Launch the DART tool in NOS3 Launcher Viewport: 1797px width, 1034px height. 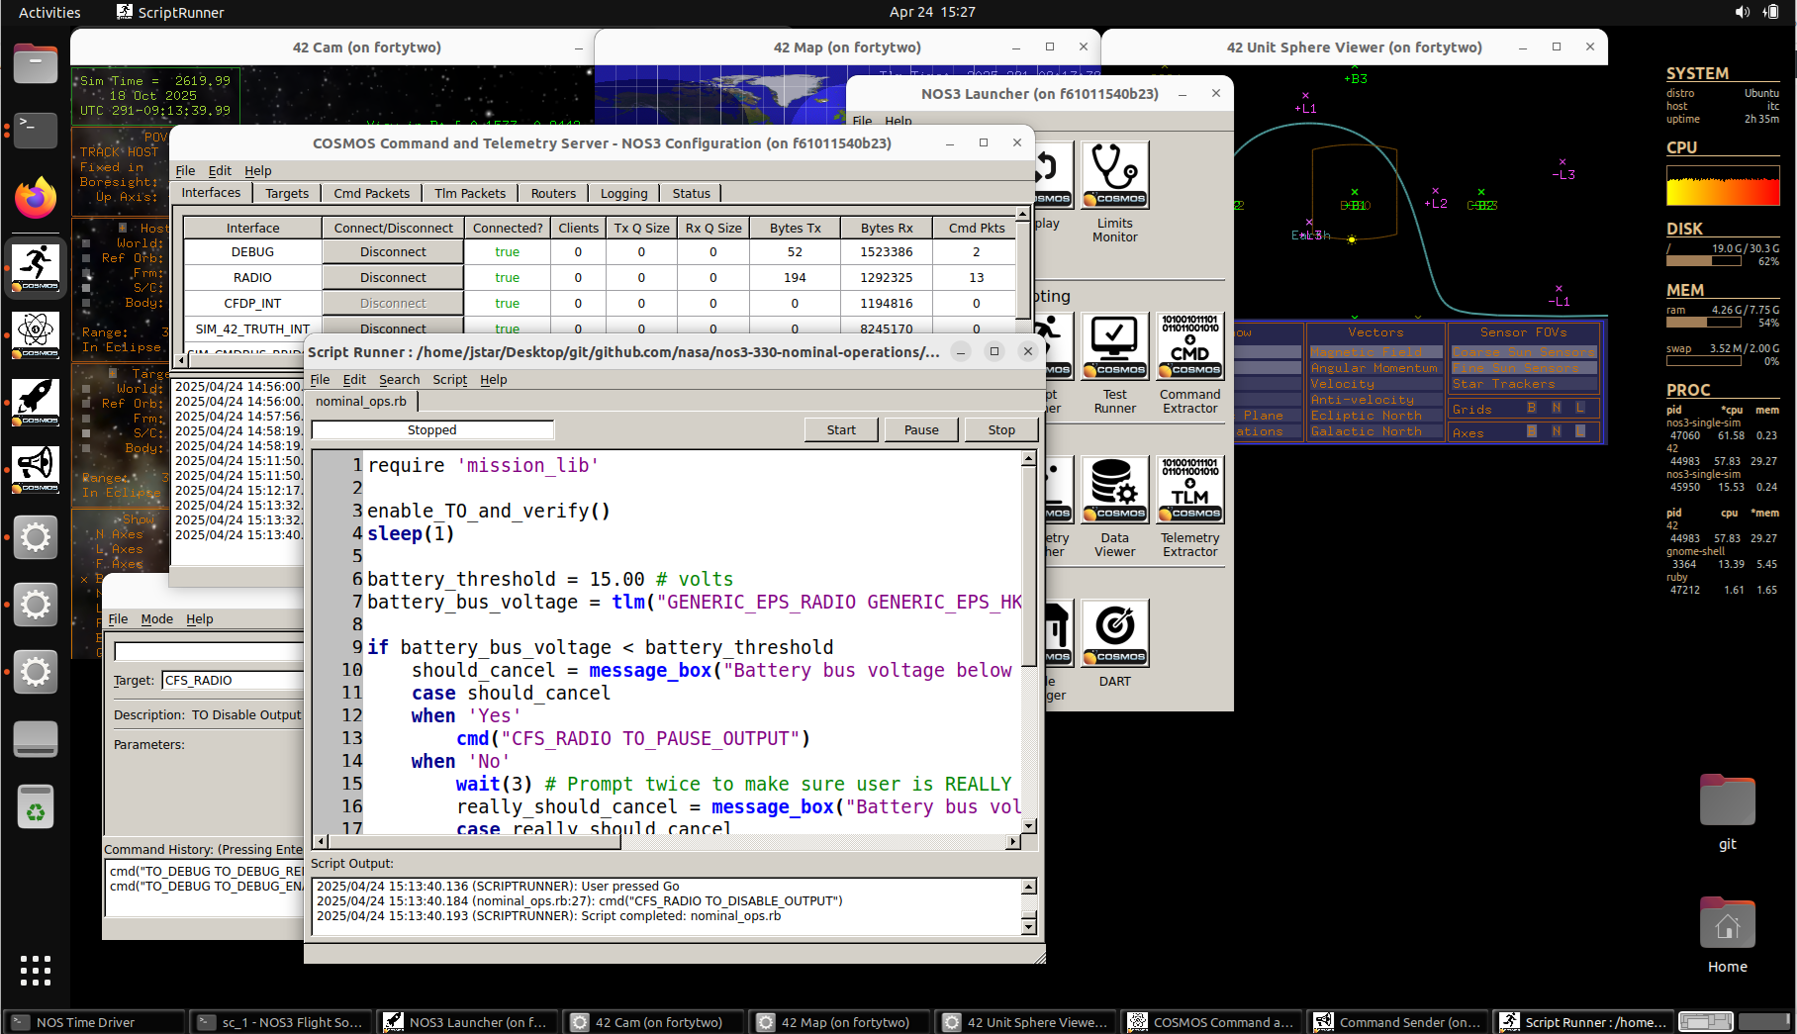(x=1115, y=633)
